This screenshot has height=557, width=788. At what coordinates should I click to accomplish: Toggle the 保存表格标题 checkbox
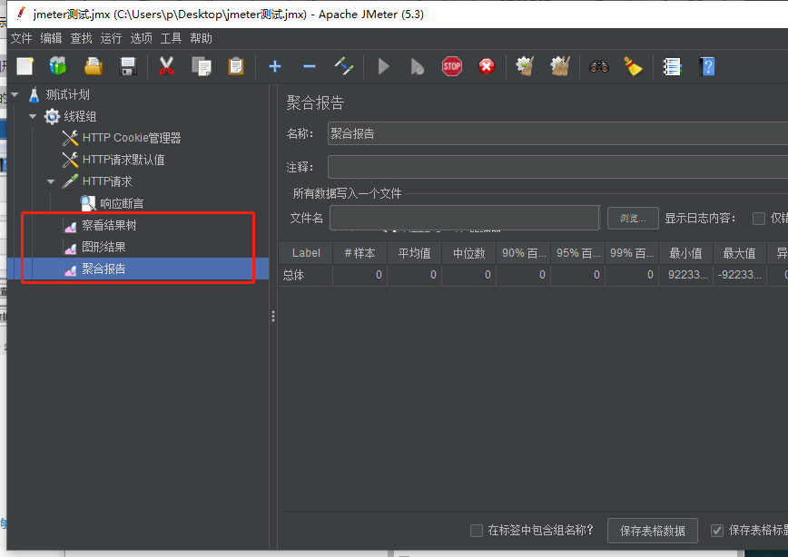[x=717, y=531]
